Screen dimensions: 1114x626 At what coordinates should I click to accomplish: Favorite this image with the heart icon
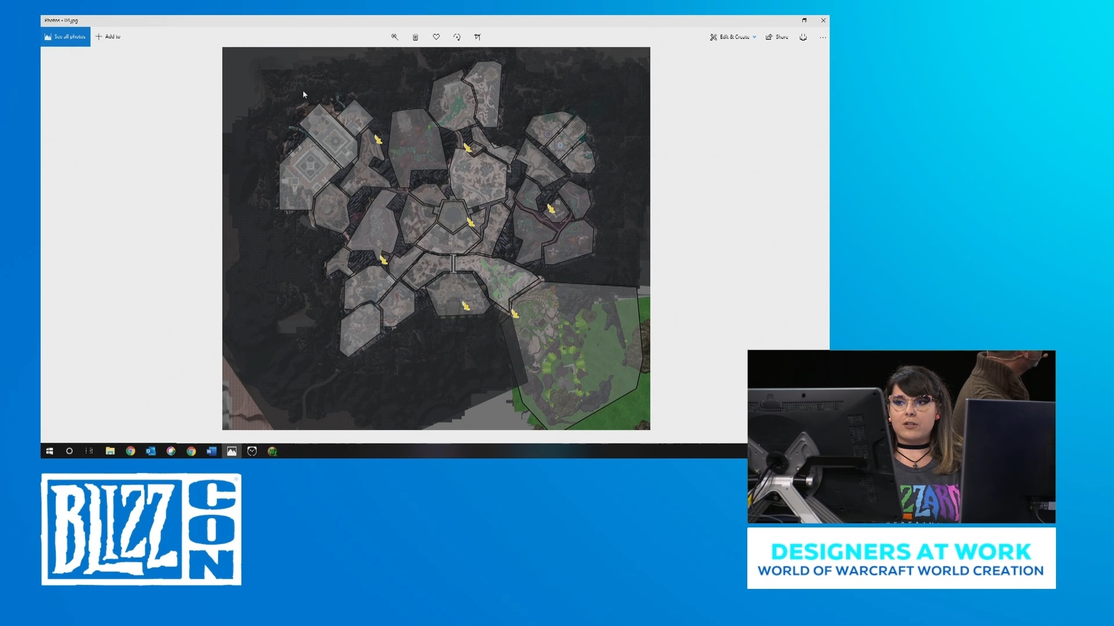436,37
